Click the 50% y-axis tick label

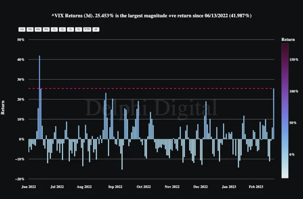(21, 40)
